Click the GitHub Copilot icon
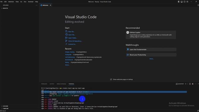Image resolution: width=199 pixels, height=112 pixels. pyautogui.click(x=128, y=32)
